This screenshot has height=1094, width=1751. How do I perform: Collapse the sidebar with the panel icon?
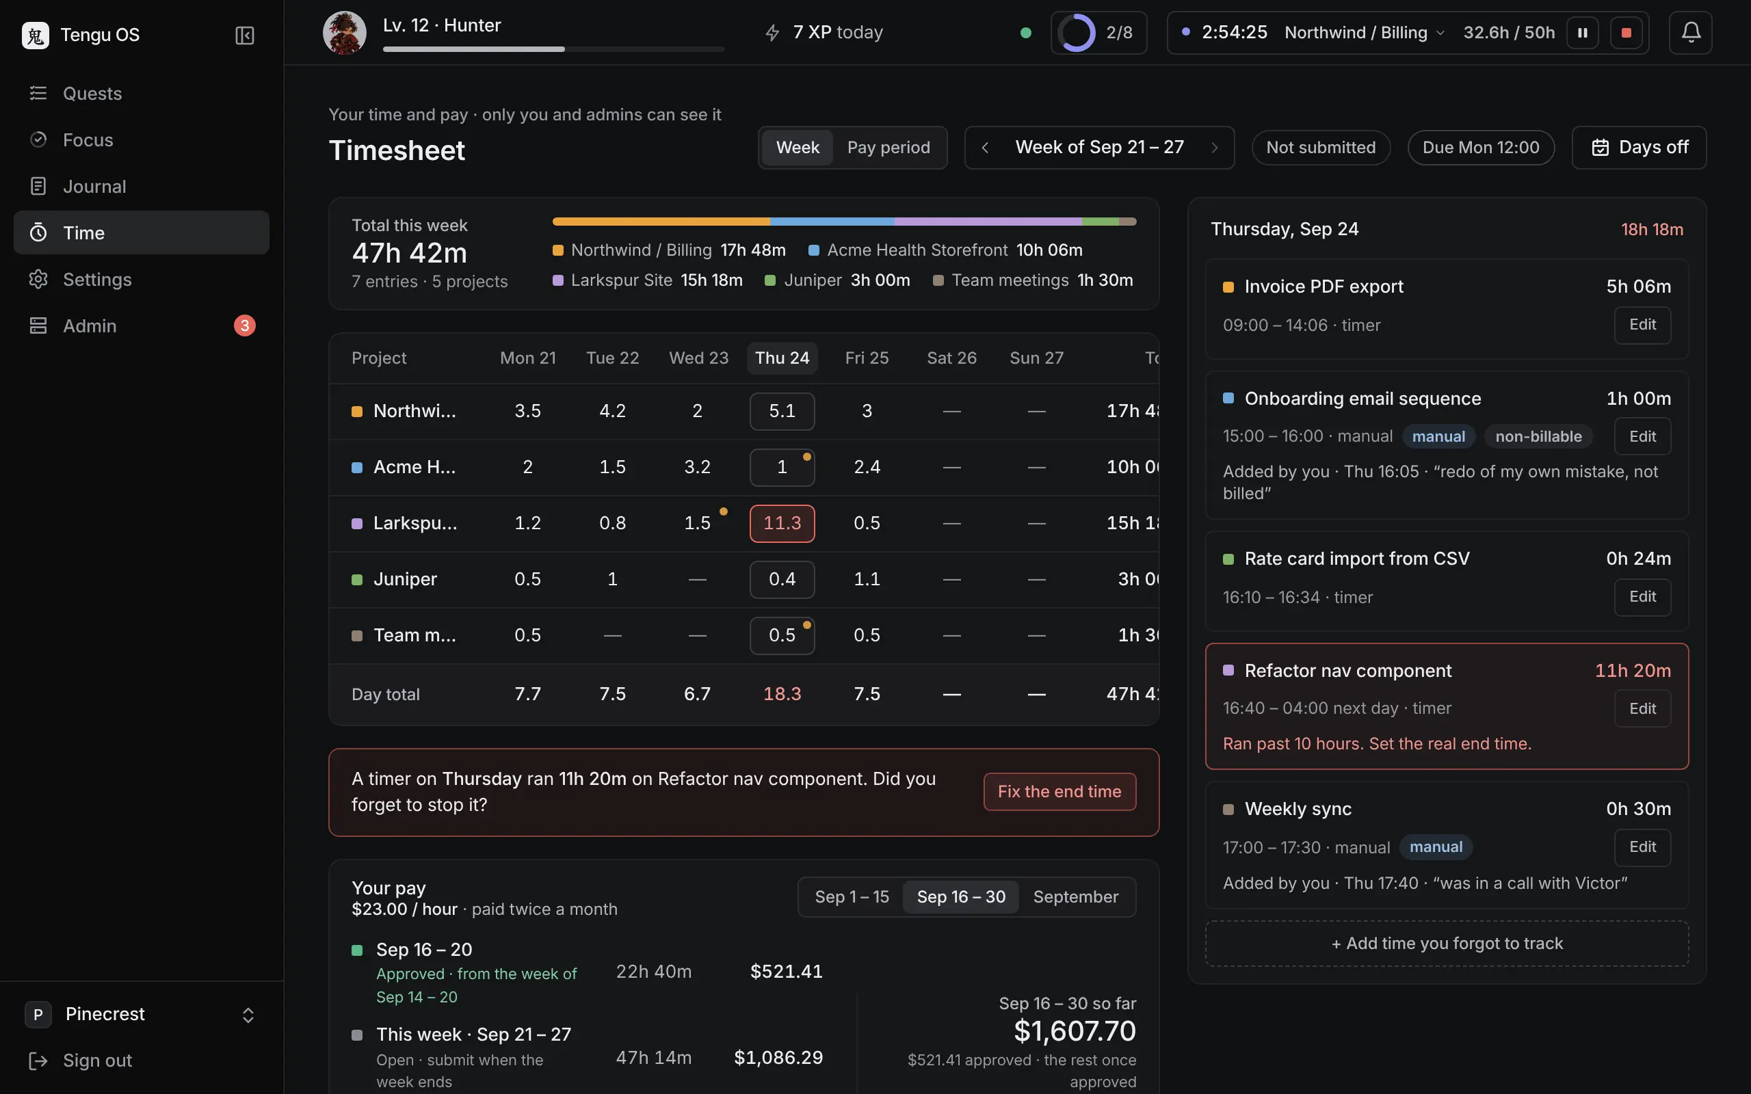(245, 35)
